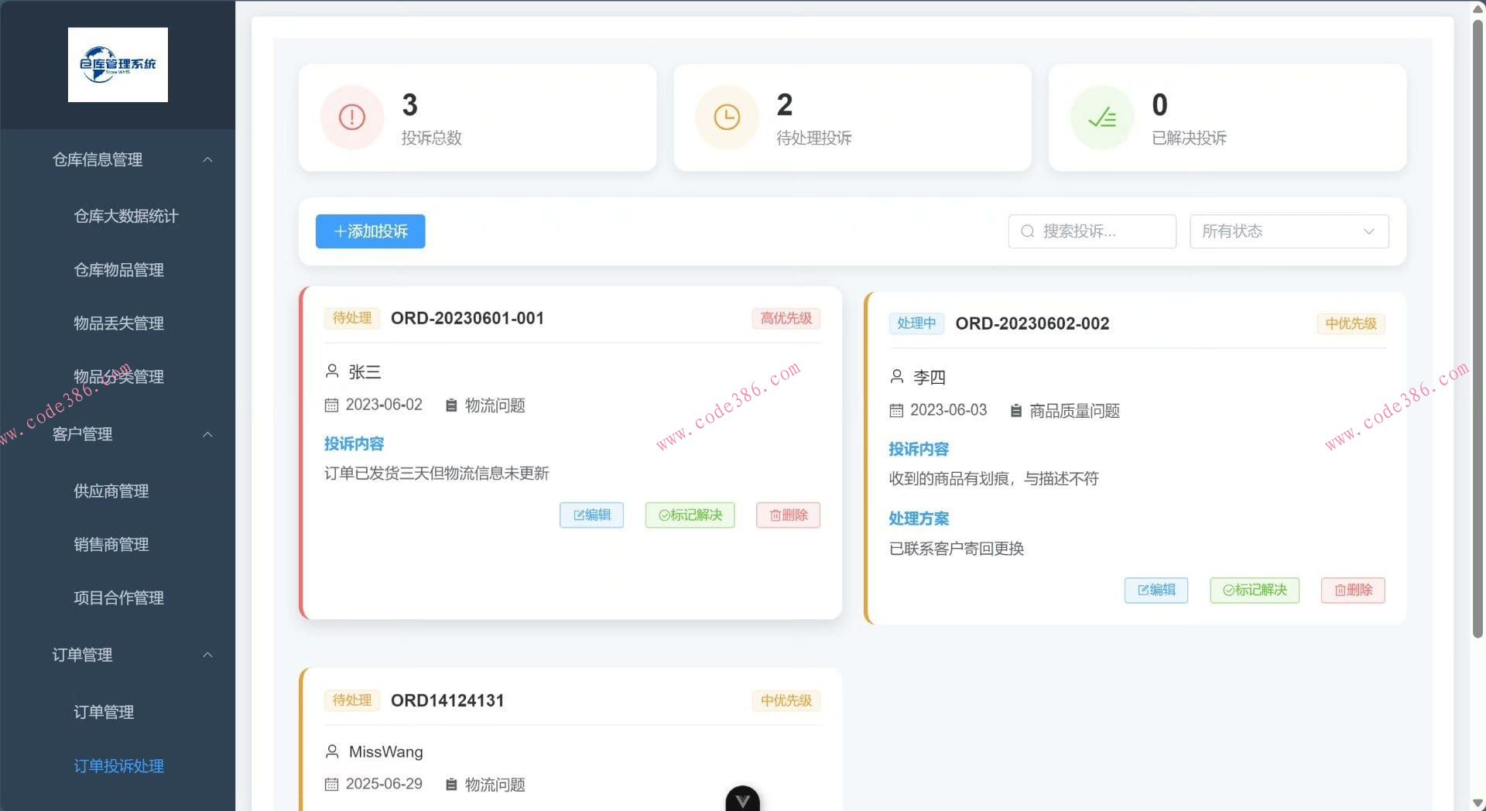Click the trash icon on 删除 for ORD-20230601-001
Screen dimensions: 1486x811
click(774, 515)
